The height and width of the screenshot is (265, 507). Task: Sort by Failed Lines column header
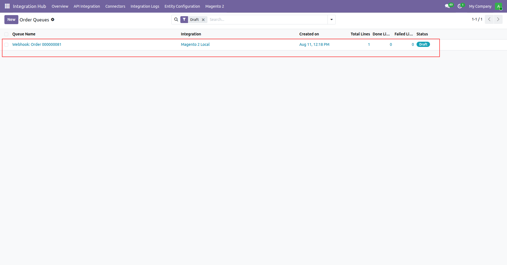tap(403, 34)
